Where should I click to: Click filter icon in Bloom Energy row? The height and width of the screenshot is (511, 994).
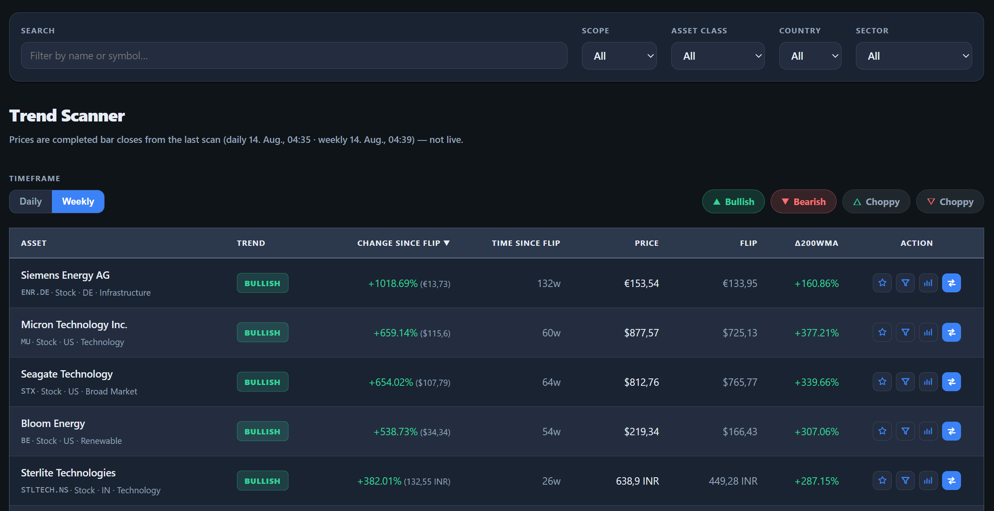(x=905, y=431)
